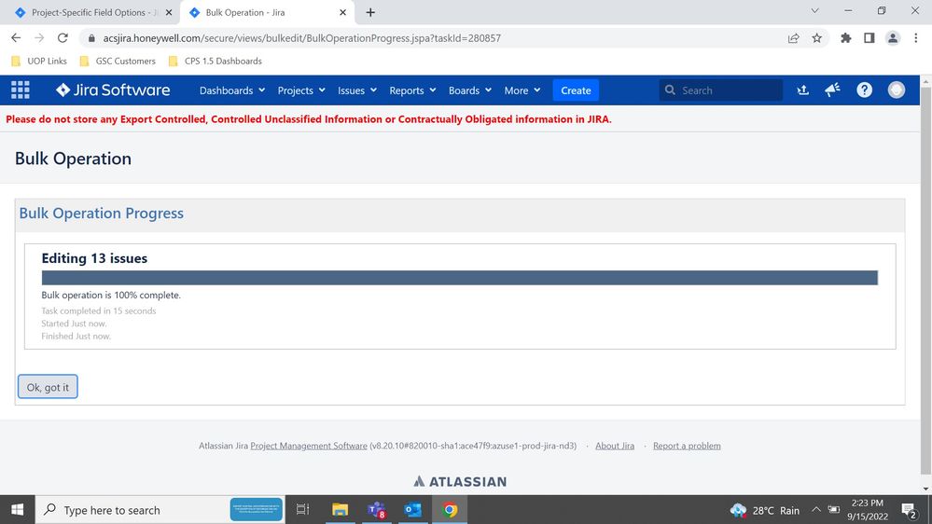Open Outlook from the taskbar
The image size is (932, 524).
coord(412,510)
